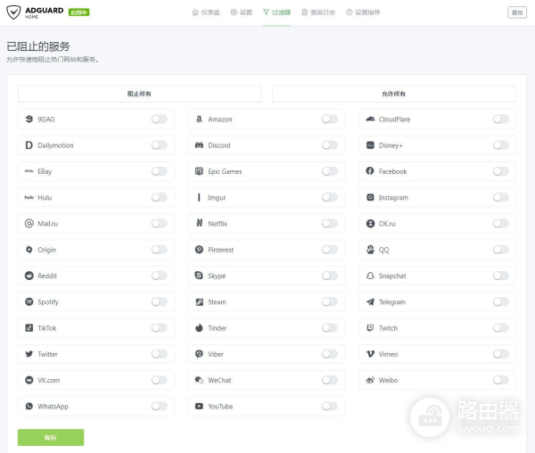
Task: Click the Weibo logo icon
Action: (x=370, y=380)
